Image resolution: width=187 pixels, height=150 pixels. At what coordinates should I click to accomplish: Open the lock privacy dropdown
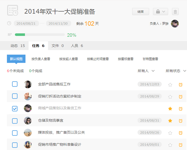click(160, 12)
